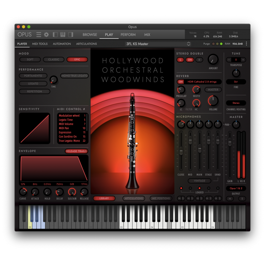Mute the MID microphone channel
Image resolution: width=265 pixels, height=265 pixels.
[188, 198]
